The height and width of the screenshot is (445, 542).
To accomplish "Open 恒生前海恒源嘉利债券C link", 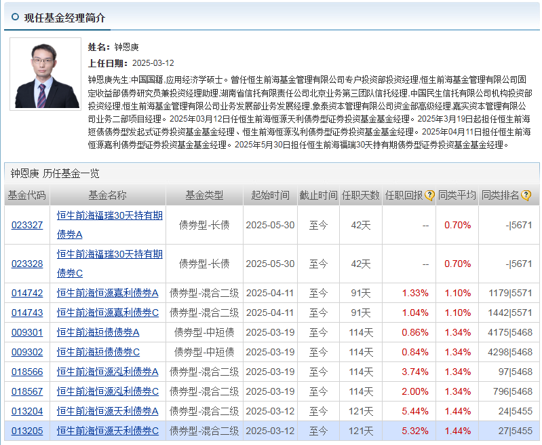I will [107, 313].
